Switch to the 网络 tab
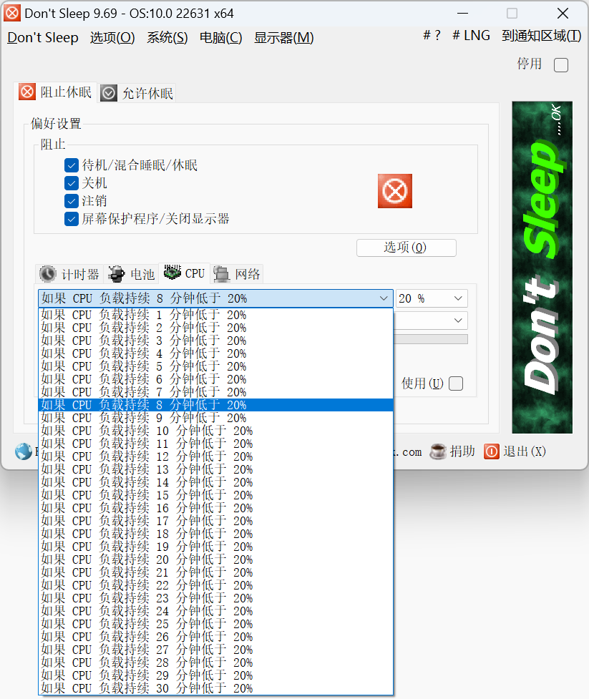This screenshot has height=699, width=589. [237, 274]
